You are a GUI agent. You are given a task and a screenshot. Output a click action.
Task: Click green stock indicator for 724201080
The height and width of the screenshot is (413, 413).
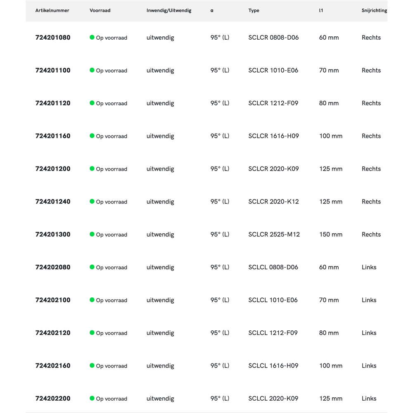[92, 37]
